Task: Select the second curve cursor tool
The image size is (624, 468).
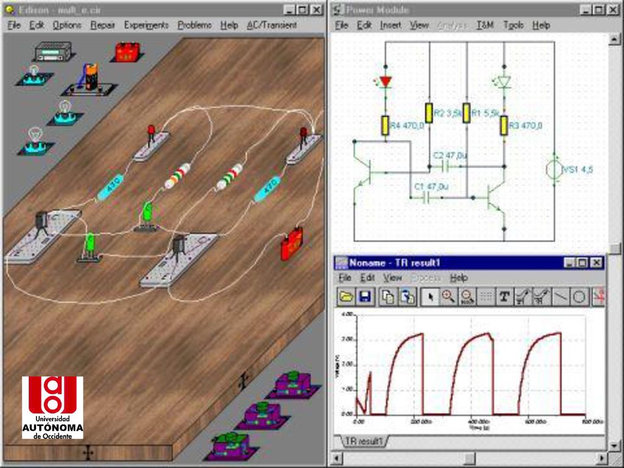Action: point(542,297)
